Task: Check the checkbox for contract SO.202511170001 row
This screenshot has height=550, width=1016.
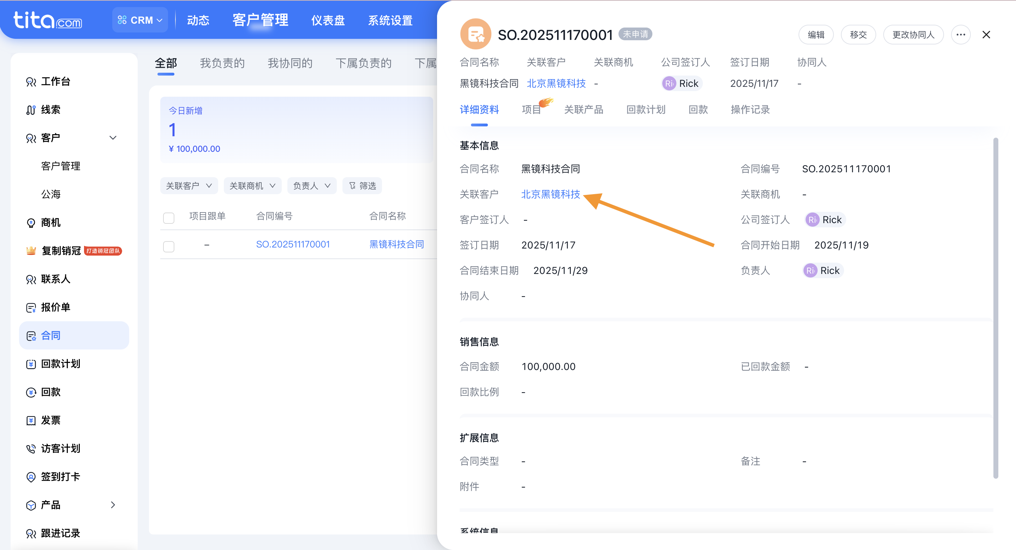Action: pyautogui.click(x=168, y=246)
